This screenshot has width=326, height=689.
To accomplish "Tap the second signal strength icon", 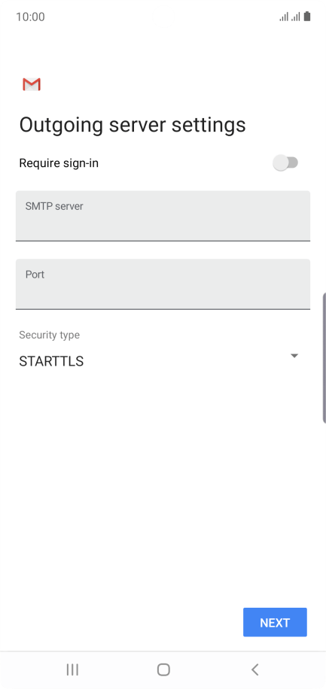I will (295, 17).
